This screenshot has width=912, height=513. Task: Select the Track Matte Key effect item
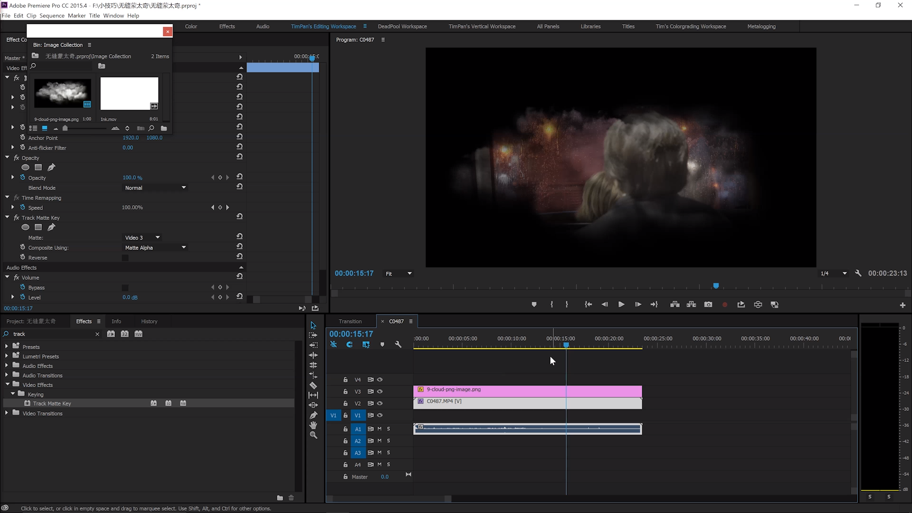pyautogui.click(x=52, y=403)
